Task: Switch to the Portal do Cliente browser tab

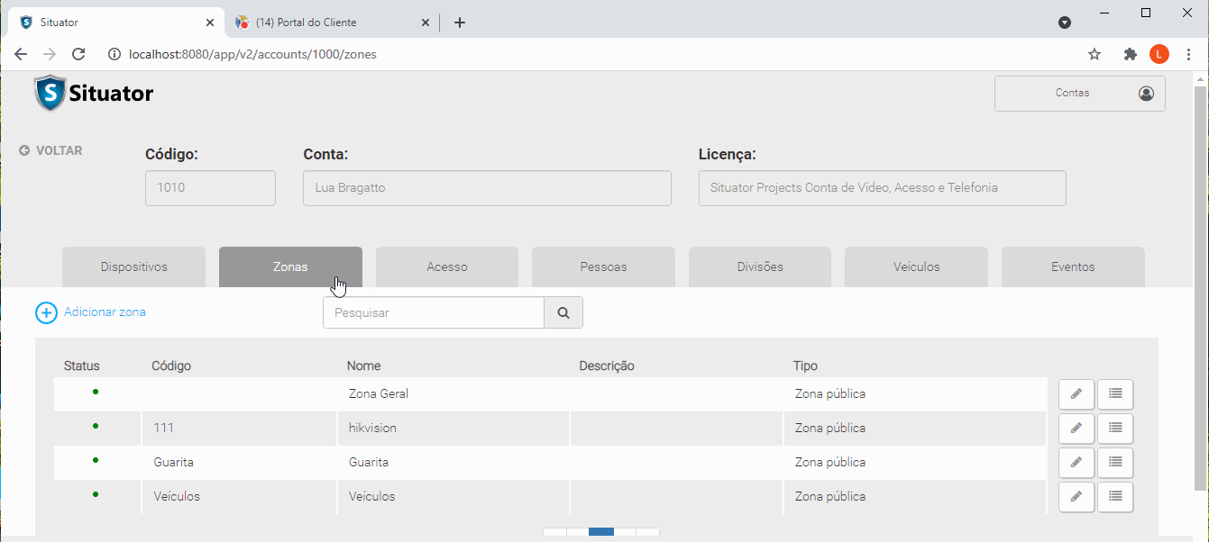Action: (x=319, y=23)
